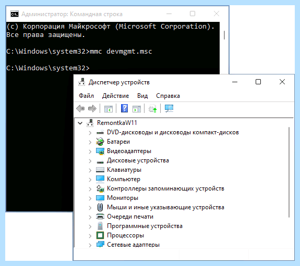Expand the Процессоры category
This screenshot has height=266, width=300.
[x=90, y=236]
